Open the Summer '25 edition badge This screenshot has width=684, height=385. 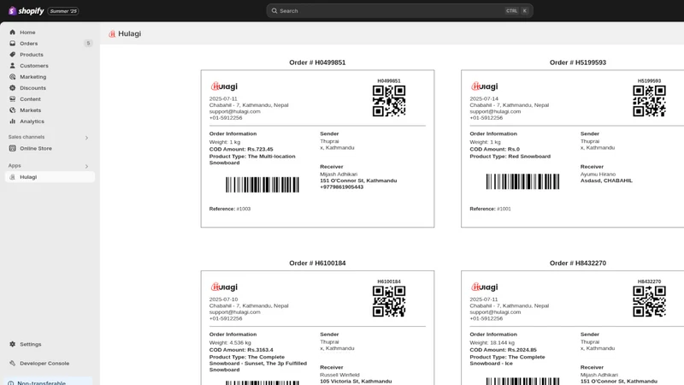[63, 11]
